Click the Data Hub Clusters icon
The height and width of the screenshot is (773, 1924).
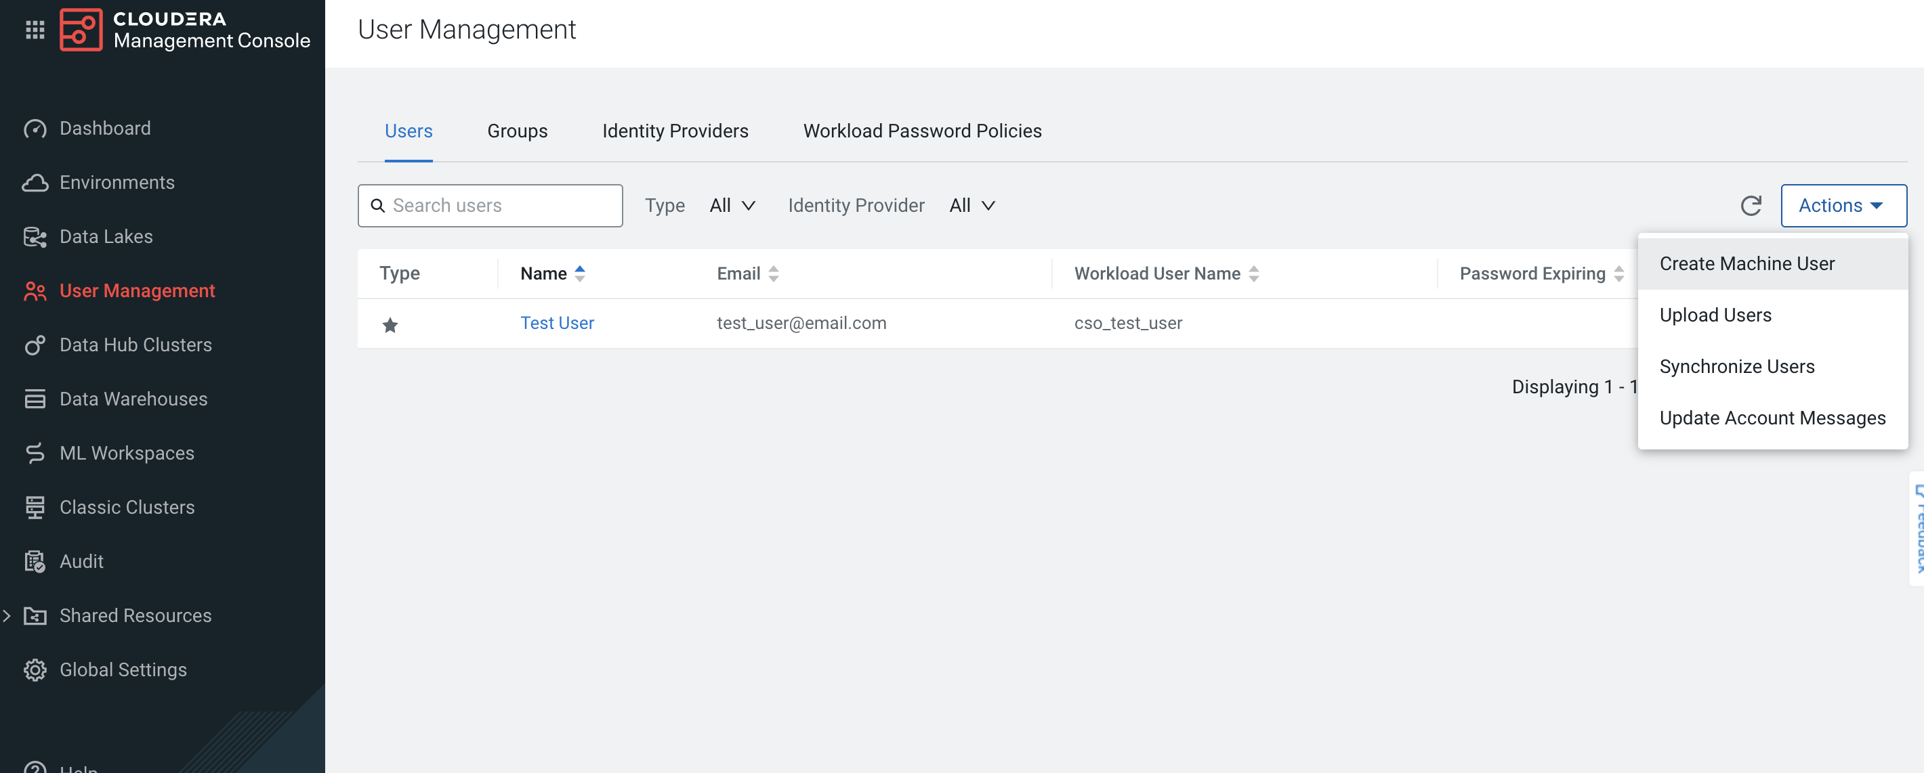(x=35, y=345)
